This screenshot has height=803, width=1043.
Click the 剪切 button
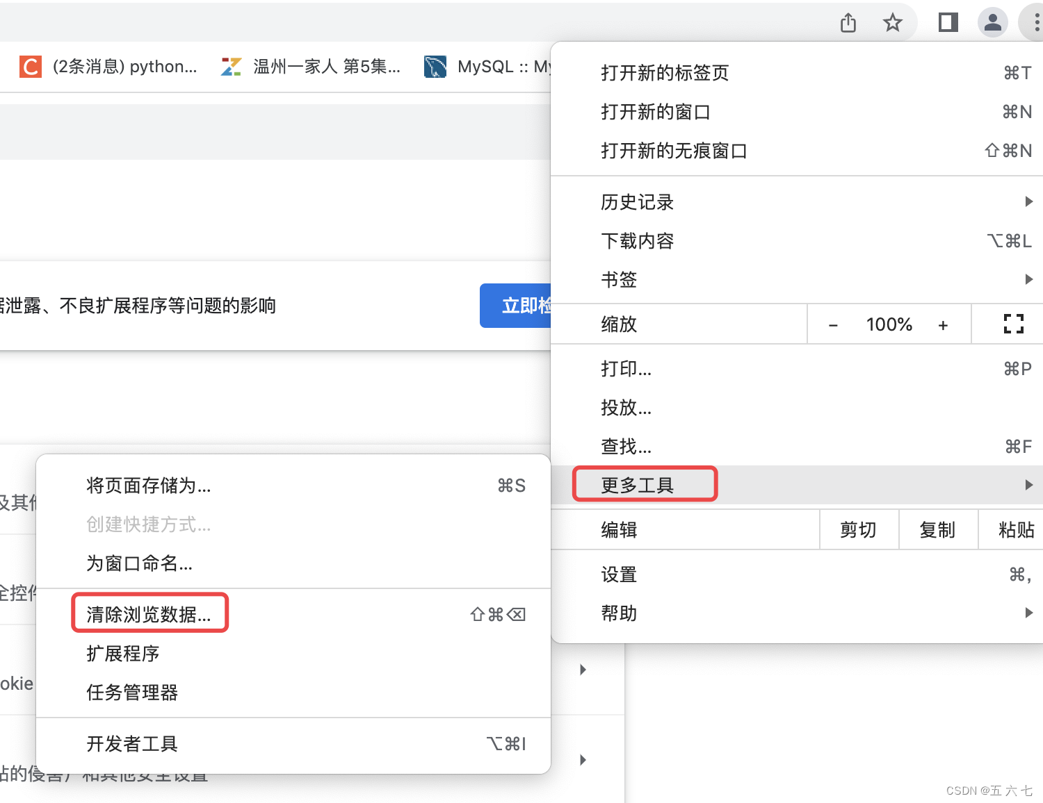point(859,530)
